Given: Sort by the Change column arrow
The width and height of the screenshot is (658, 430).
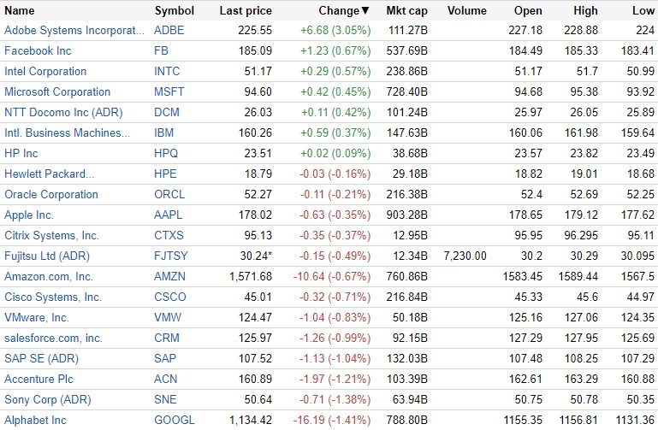Looking at the screenshot, I should [x=366, y=11].
